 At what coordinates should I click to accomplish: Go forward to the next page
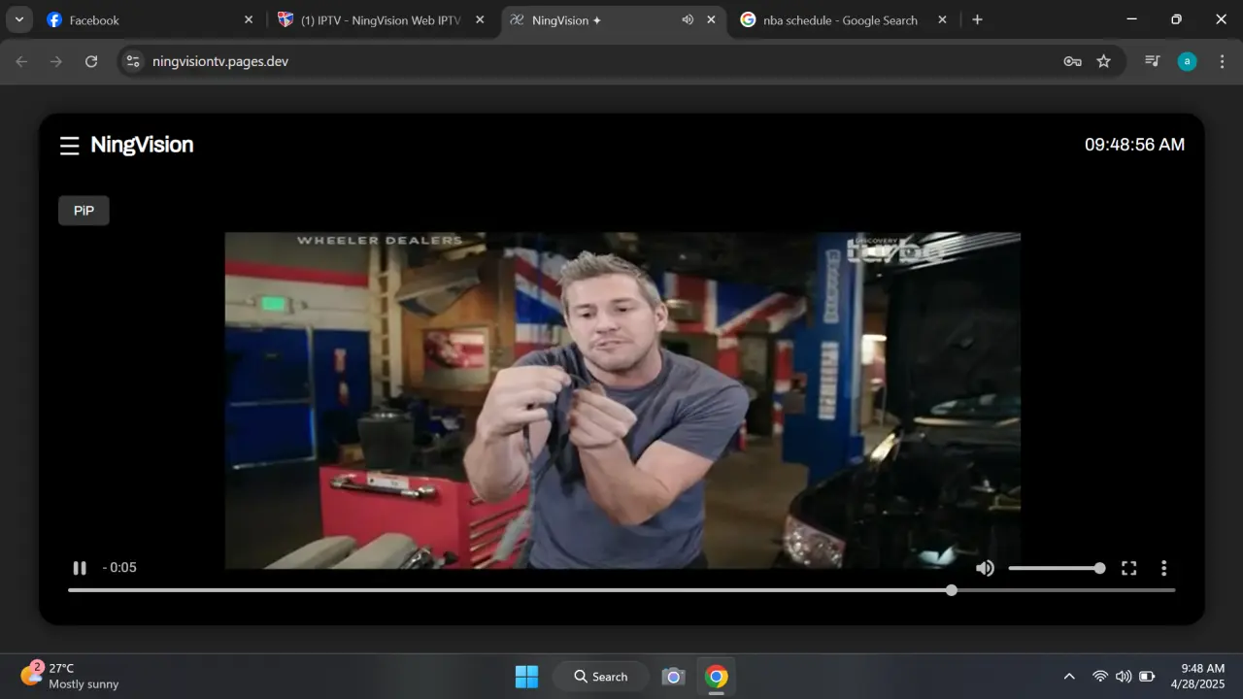click(x=56, y=61)
